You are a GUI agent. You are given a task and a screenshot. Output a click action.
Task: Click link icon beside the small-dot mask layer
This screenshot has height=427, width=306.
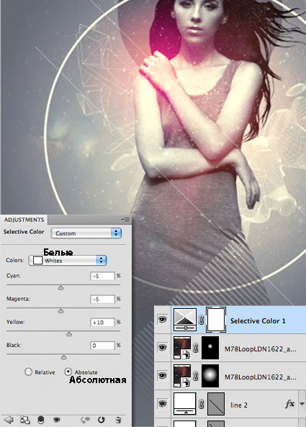tap(195, 348)
